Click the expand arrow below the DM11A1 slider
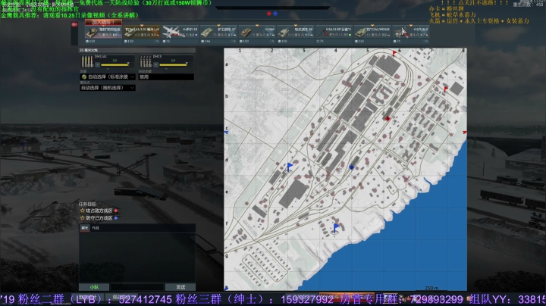 [107, 69]
